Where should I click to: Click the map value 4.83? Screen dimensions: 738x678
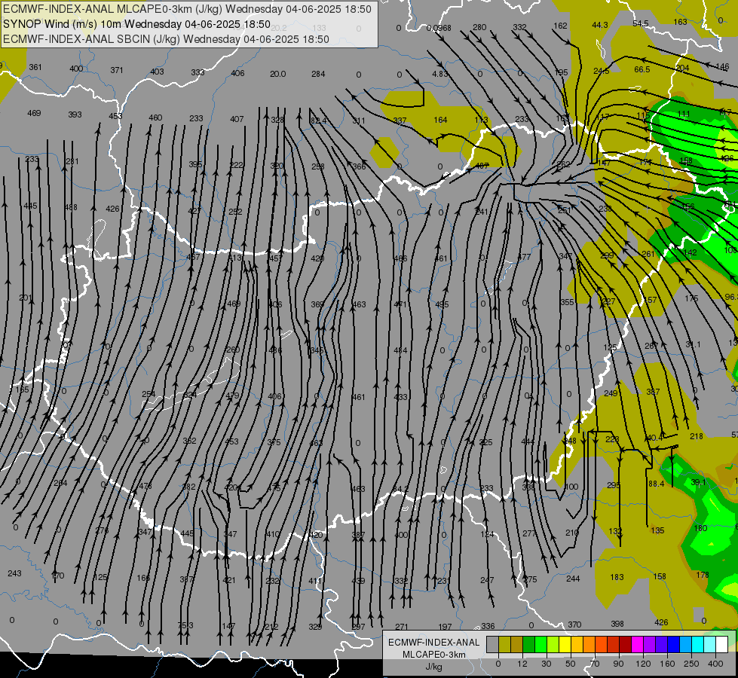[x=440, y=74]
